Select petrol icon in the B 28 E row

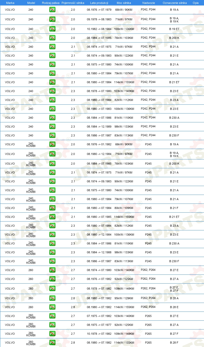click(x=52, y=307)
